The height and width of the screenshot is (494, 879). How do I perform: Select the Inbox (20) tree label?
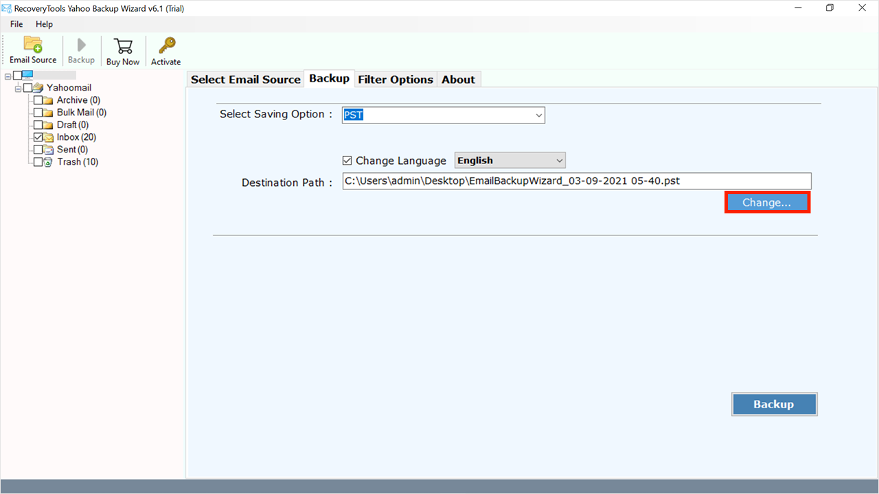(x=76, y=137)
